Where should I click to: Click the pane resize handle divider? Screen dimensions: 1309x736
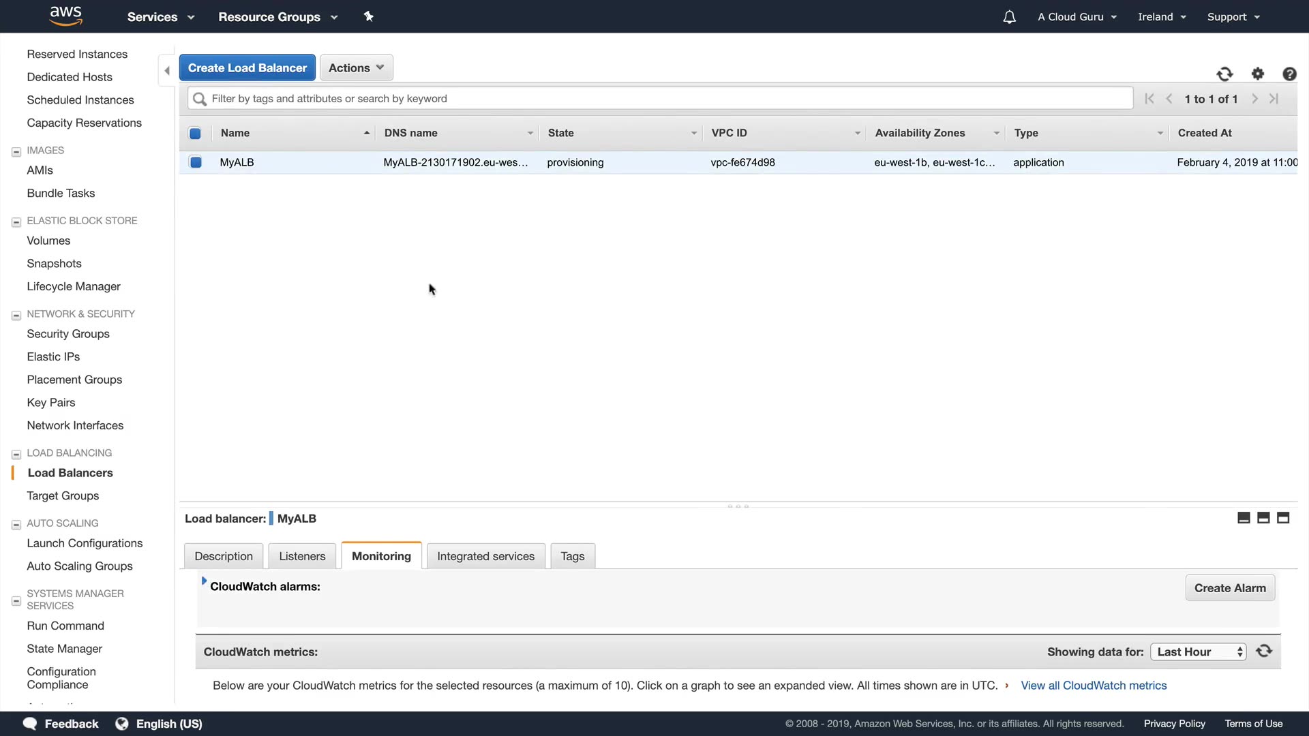738,506
